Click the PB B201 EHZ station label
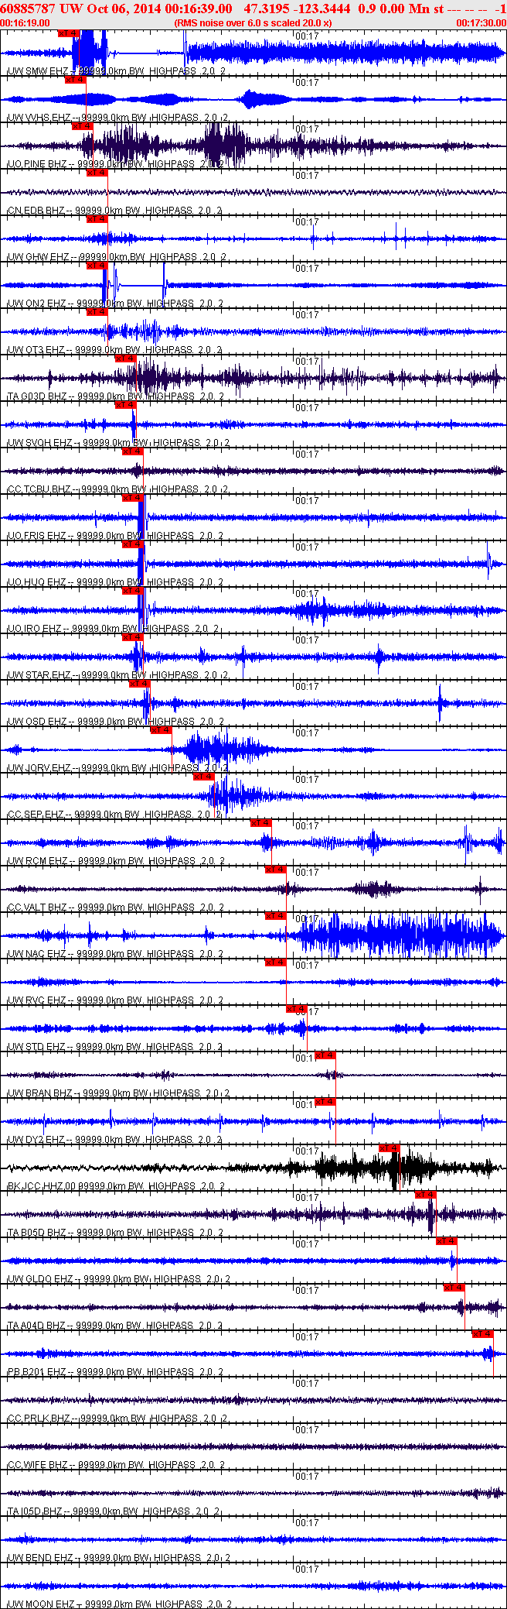This screenshot has width=507, height=1609. tap(115, 1372)
